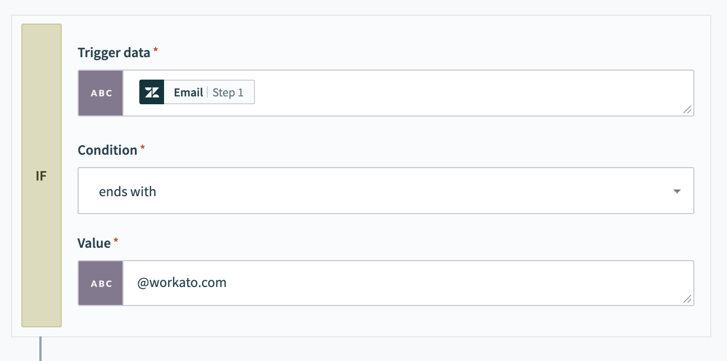Click the Condition field label
This screenshot has width=727, height=361.
pyautogui.click(x=107, y=150)
